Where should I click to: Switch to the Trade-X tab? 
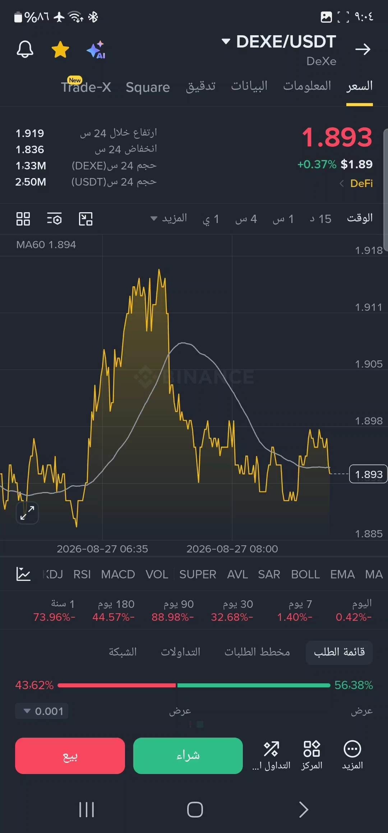[x=86, y=87]
